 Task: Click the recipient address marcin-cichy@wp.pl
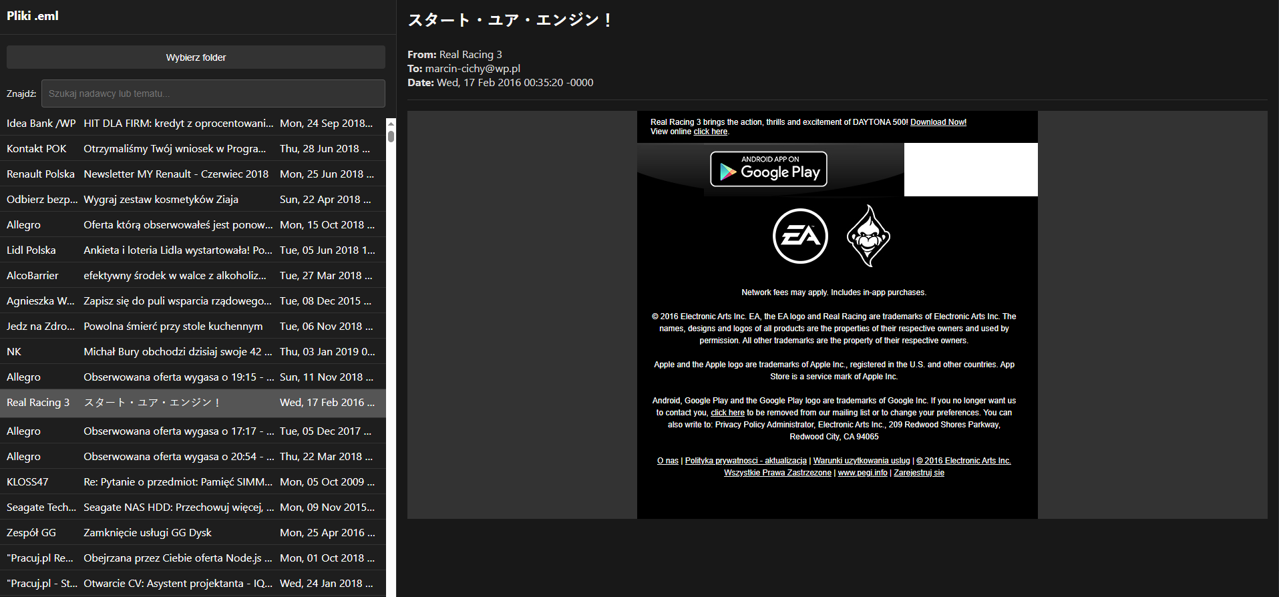click(473, 68)
